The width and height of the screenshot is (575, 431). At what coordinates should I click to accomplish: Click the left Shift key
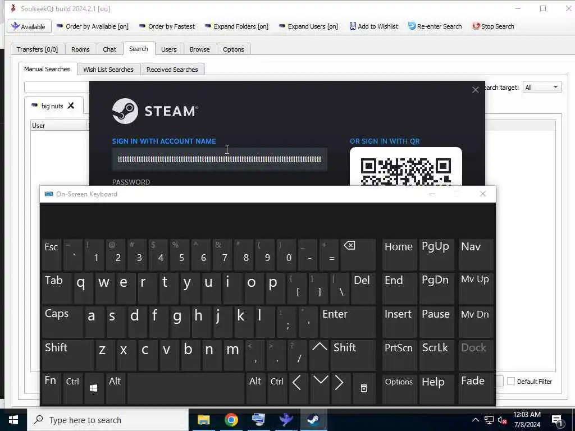67,355
